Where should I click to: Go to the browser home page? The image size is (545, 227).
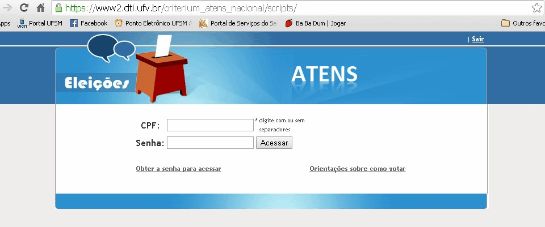40,8
